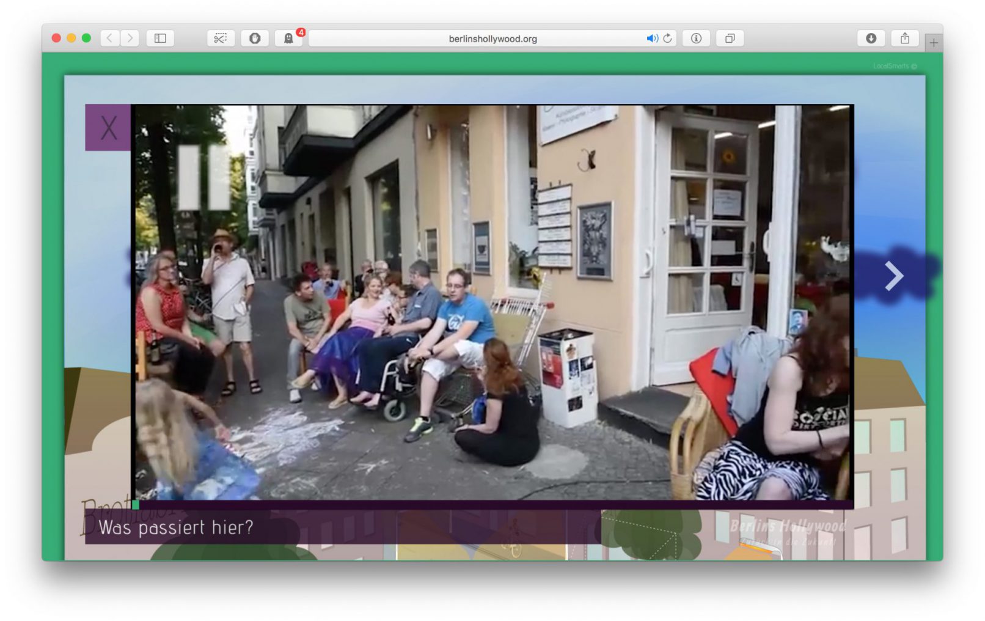Open the screenshot capture extension
The image size is (985, 621).
tap(221, 39)
